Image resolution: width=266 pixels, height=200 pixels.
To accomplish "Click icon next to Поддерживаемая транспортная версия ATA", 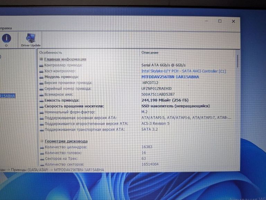I will click(42, 130).
